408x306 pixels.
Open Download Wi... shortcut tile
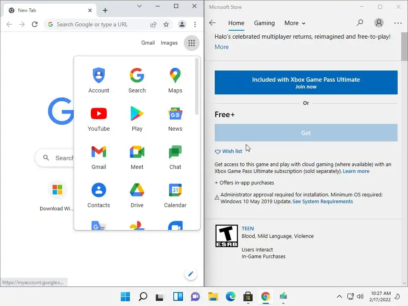pyautogui.click(x=57, y=196)
